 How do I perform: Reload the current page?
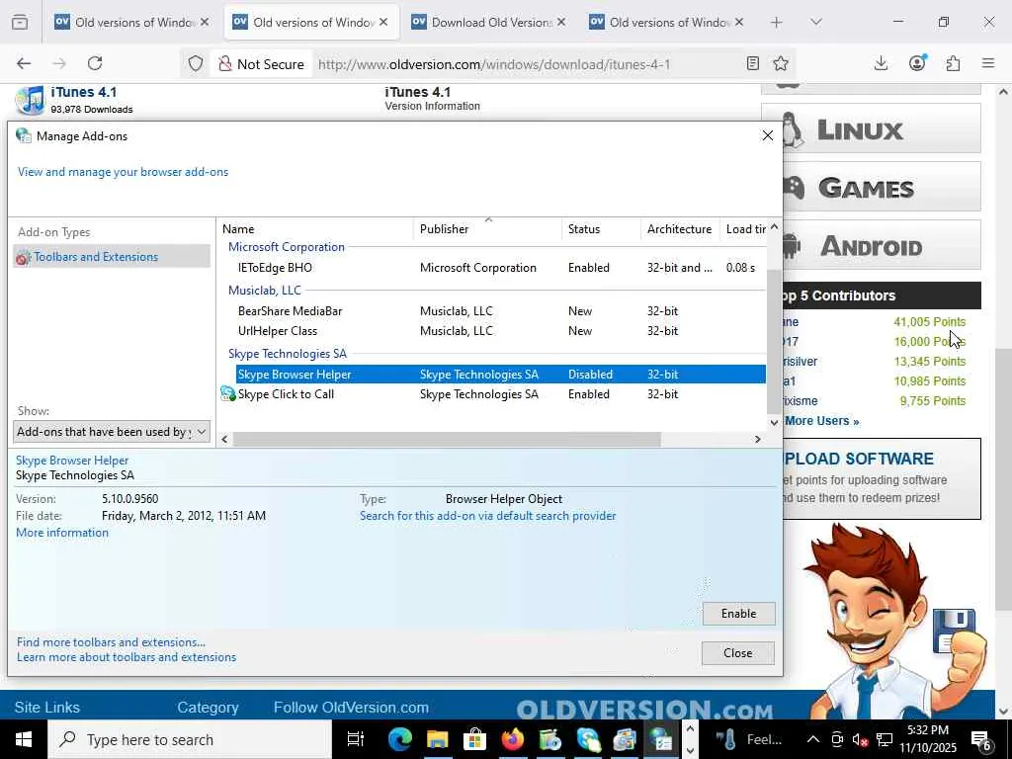[95, 63]
